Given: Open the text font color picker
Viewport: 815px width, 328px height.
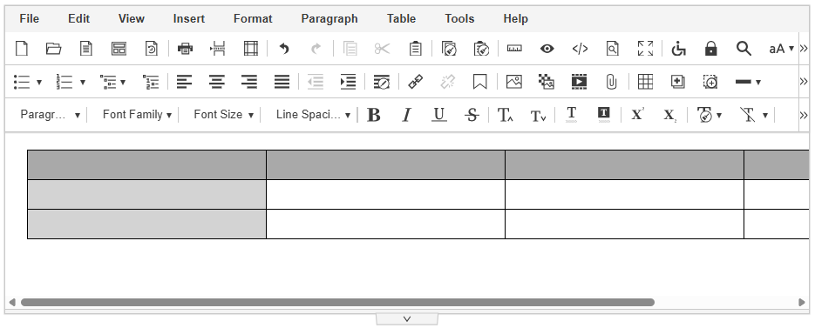Looking at the screenshot, I should (571, 115).
